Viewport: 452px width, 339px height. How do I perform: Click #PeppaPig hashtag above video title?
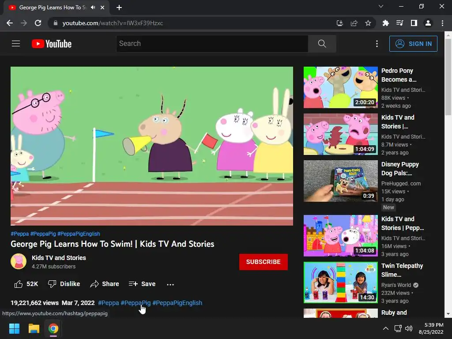coord(43,234)
